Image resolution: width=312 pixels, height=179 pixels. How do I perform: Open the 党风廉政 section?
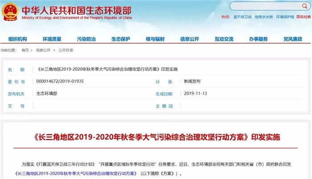293,39
